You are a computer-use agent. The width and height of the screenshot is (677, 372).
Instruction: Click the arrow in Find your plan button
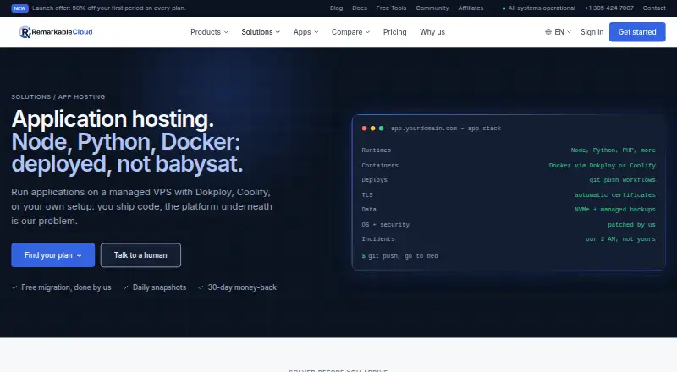pyautogui.click(x=79, y=255)
